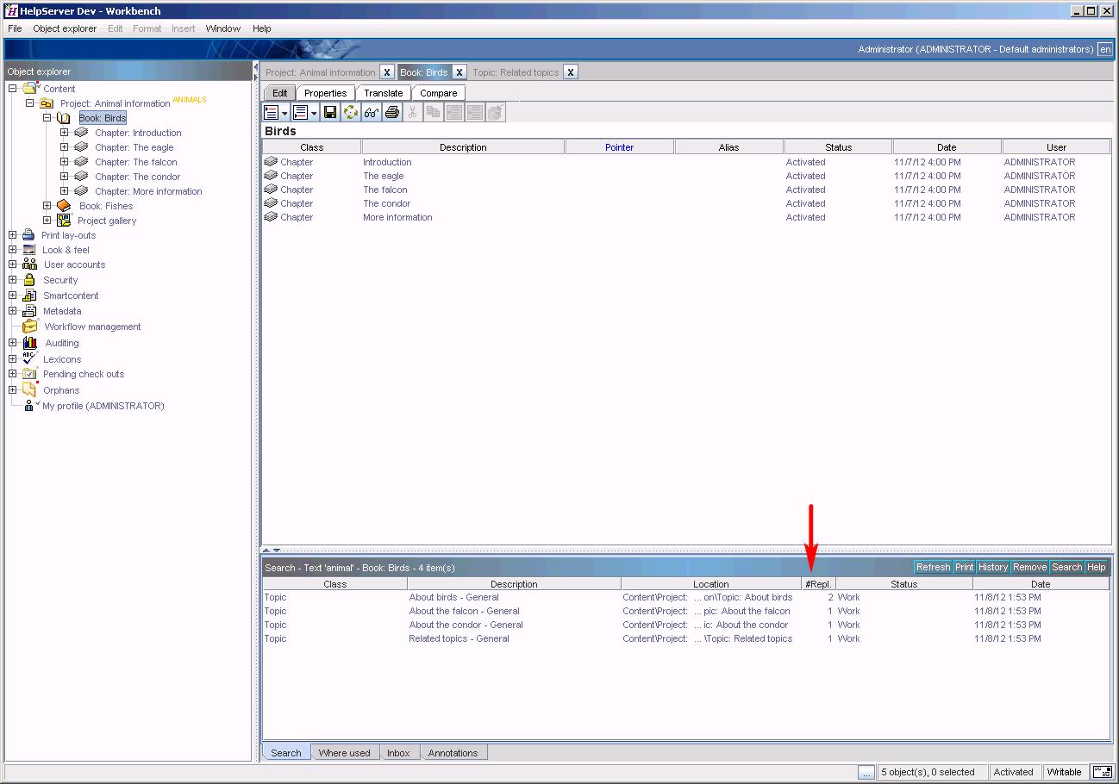Click the Security padlock icon

[x=29, y=280]
